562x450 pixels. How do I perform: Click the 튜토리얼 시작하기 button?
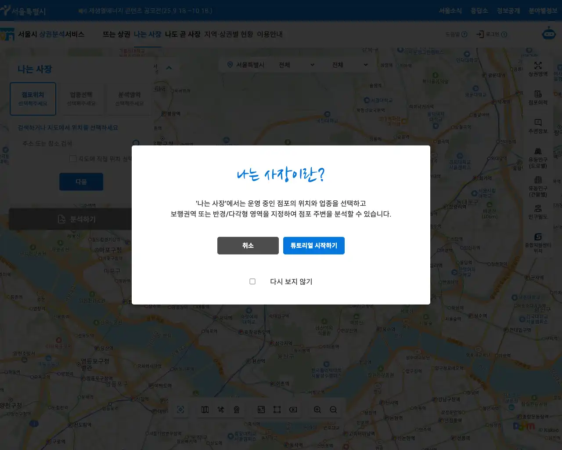point(313,246)
